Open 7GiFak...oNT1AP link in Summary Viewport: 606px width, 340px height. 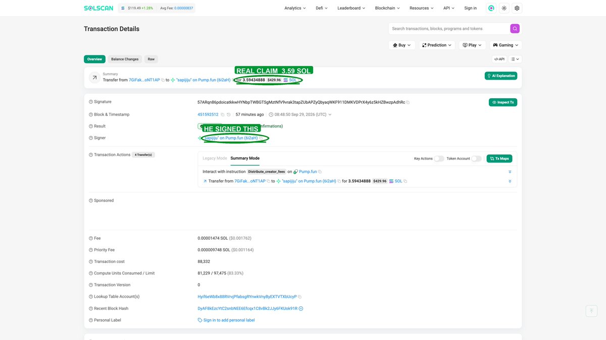(144, 80)
